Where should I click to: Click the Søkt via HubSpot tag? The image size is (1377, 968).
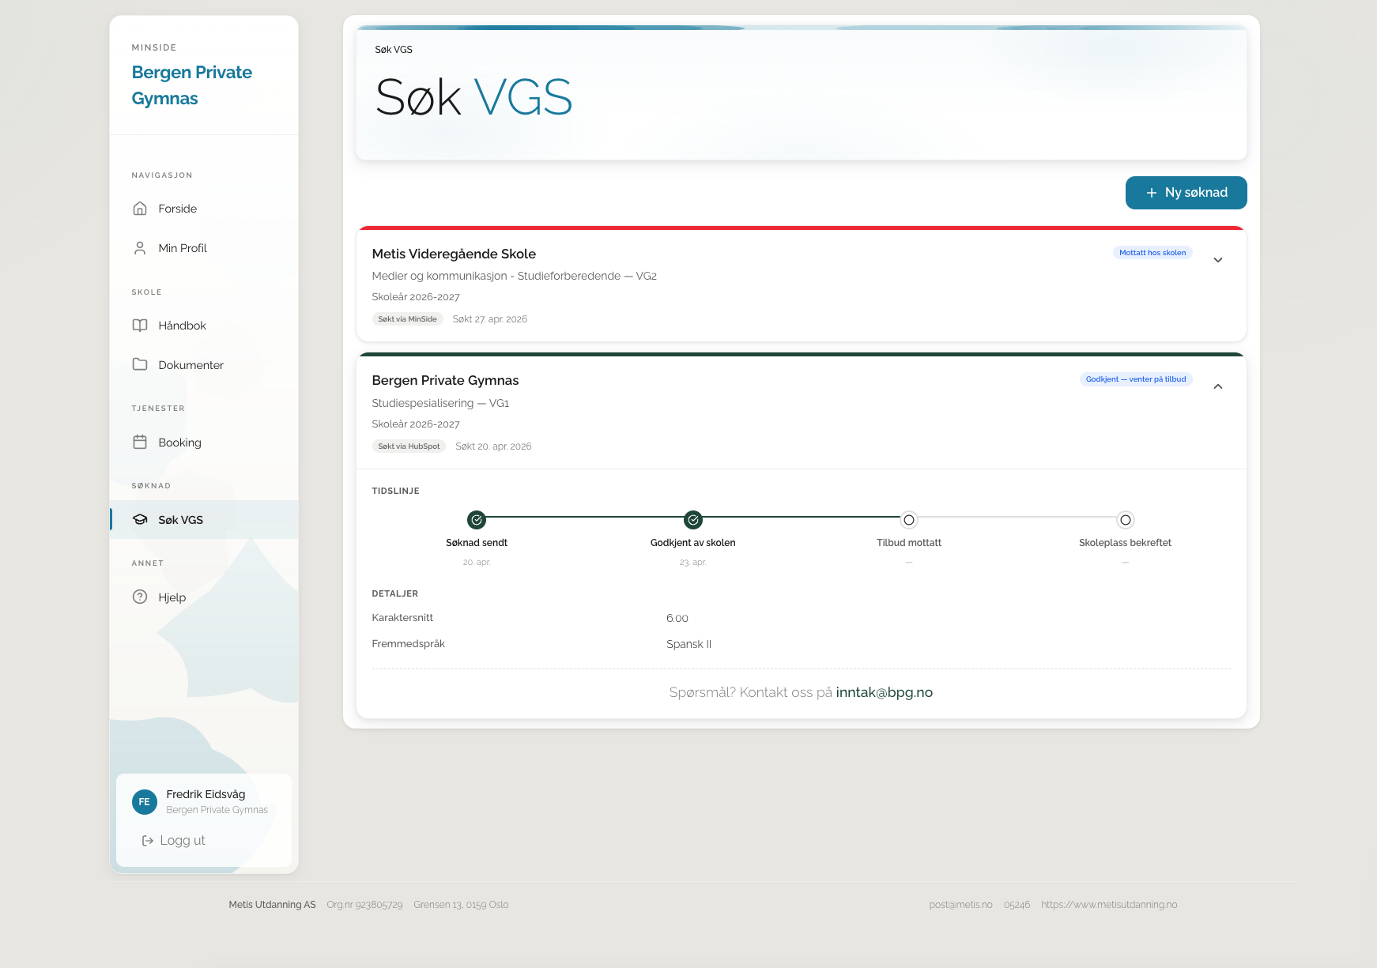(409, 446)
